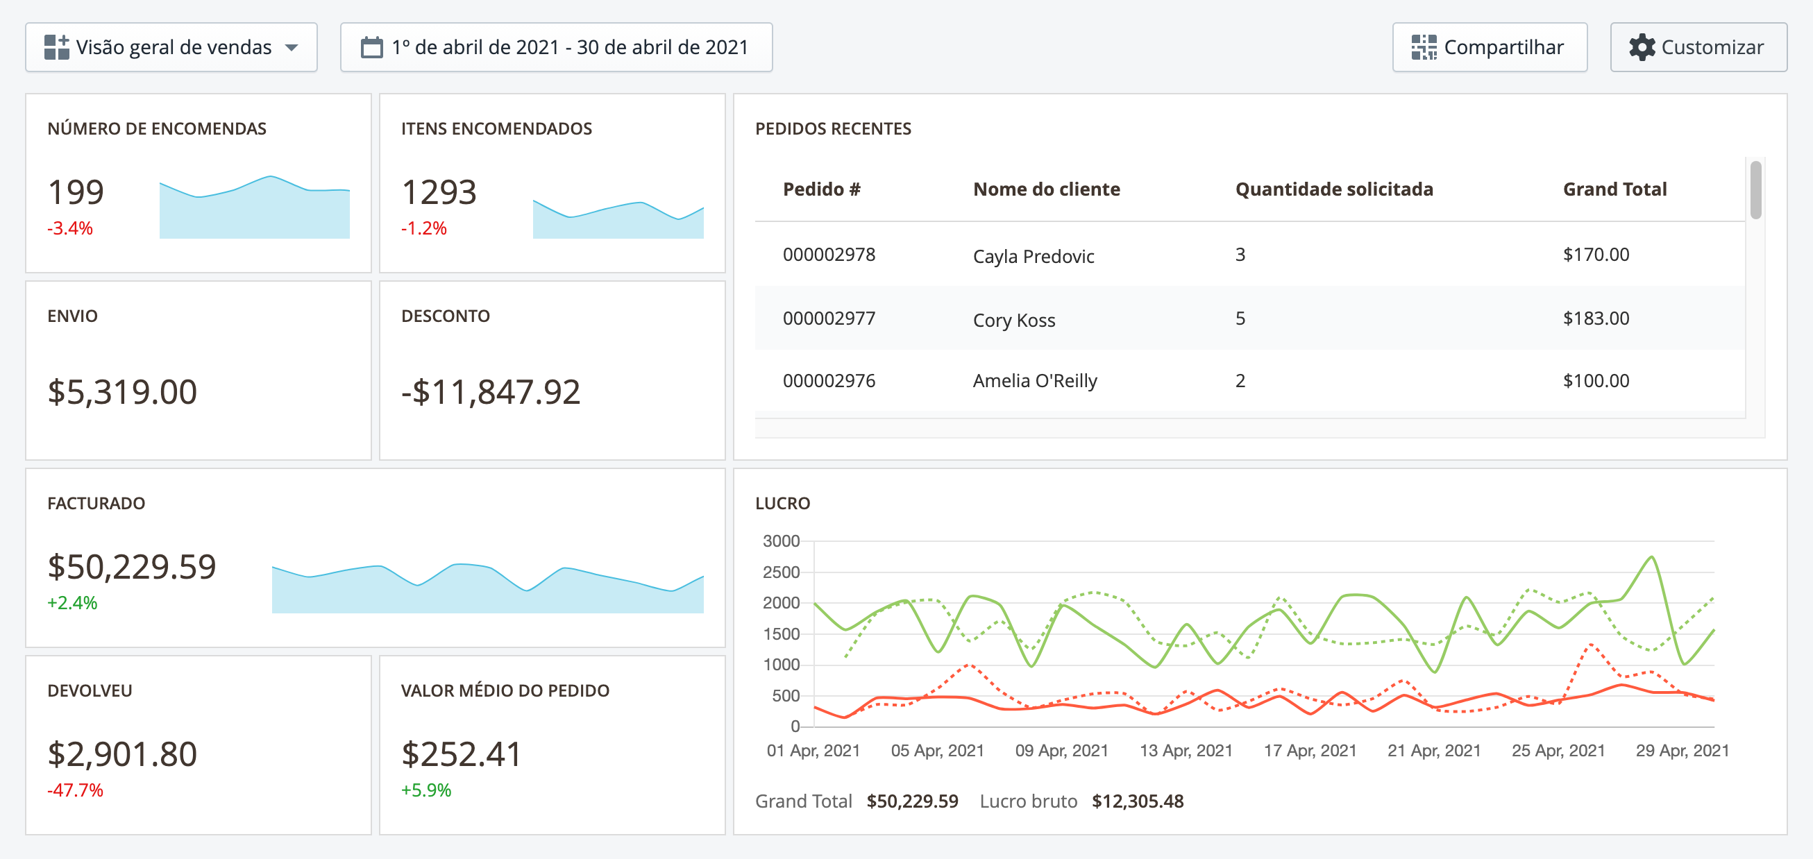Click the quantity 2 in Amelia O'Reilly row
The height and width of the screenshot is (859, 1813).
(x=1240, y=381)
